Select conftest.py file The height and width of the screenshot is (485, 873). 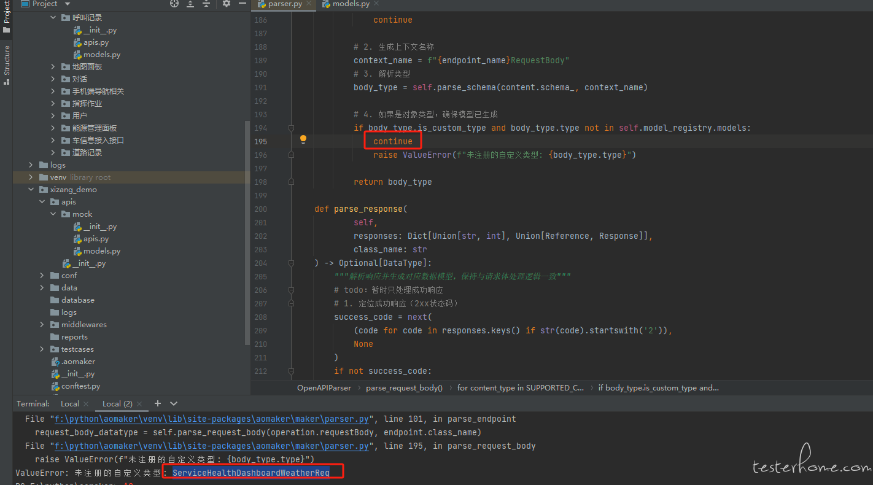tap(80, 386)
